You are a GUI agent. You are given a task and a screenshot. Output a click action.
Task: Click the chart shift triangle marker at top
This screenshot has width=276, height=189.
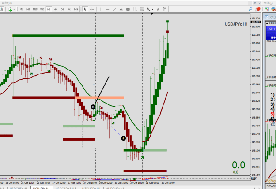click(152, 14)
